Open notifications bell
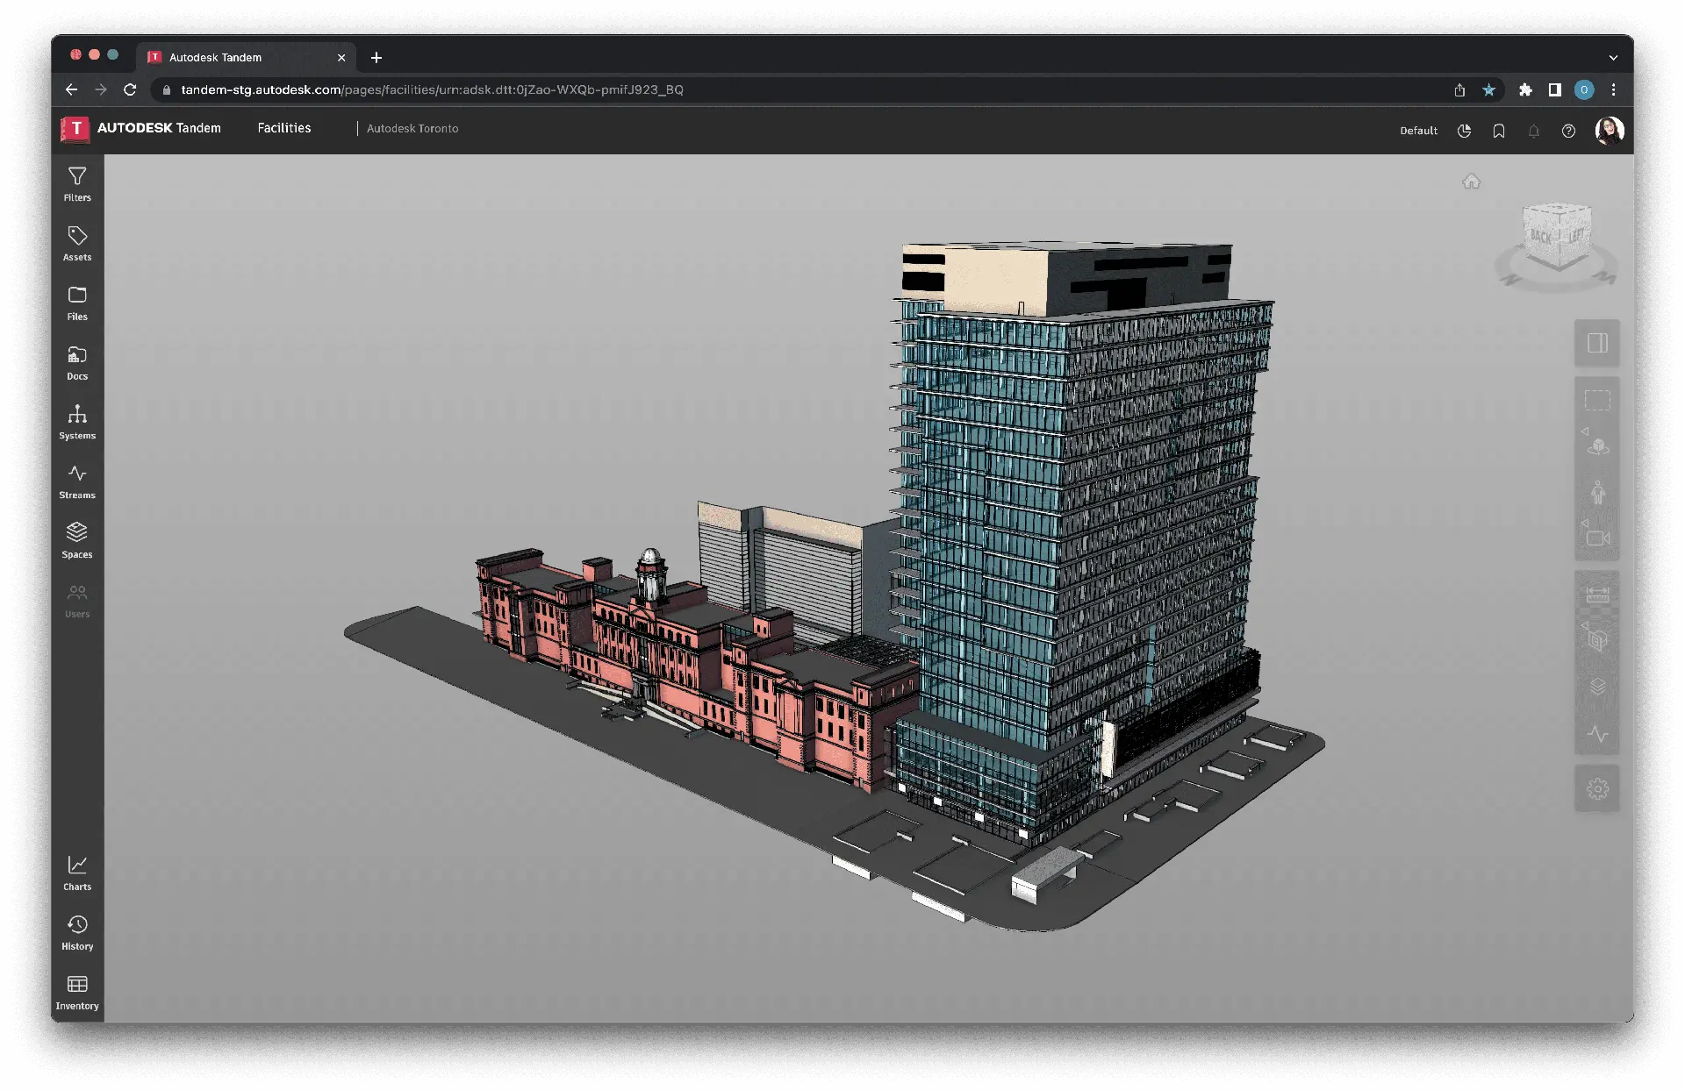1685x1090 pixels. (1533, 131)
